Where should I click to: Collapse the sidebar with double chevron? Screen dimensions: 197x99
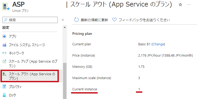(63, 20)
